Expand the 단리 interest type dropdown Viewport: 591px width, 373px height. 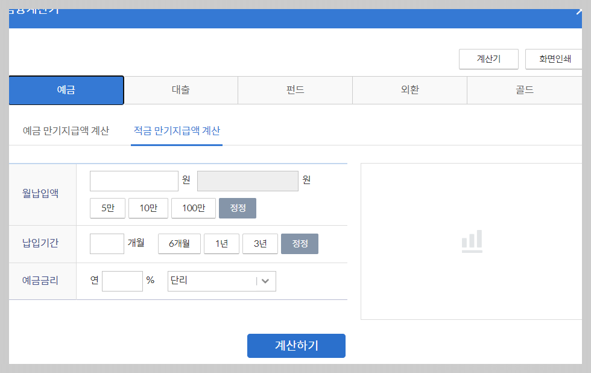click(x=221, y=281)
